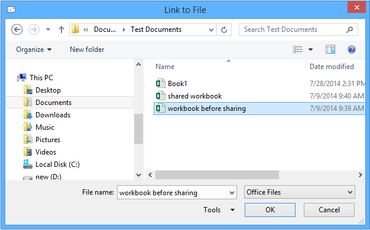Image resolution: width=370 pixels, height=230 pixels.
Task: Select Downloads in navigation tree
Action: [53, 115]
